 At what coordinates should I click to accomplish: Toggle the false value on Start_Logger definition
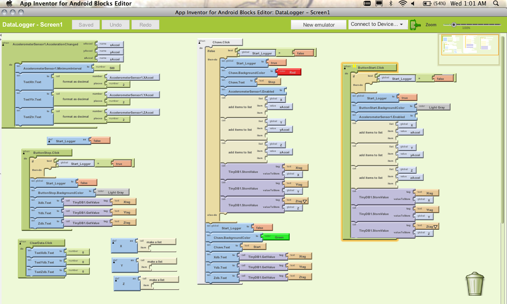pos(99,141)
